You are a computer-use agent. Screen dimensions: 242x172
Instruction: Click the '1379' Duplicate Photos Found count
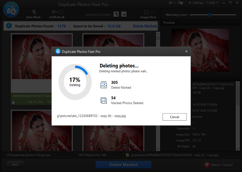[62, 26]
